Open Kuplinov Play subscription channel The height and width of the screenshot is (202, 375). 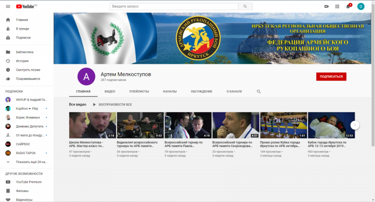(27, 109)
